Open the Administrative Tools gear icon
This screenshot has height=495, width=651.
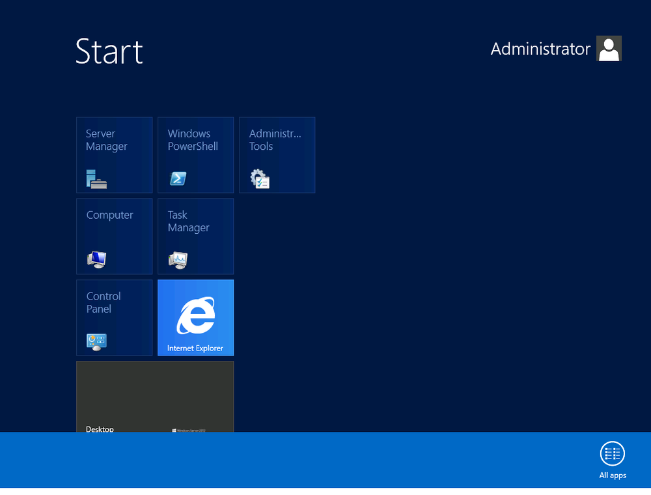tap(260, 178)
